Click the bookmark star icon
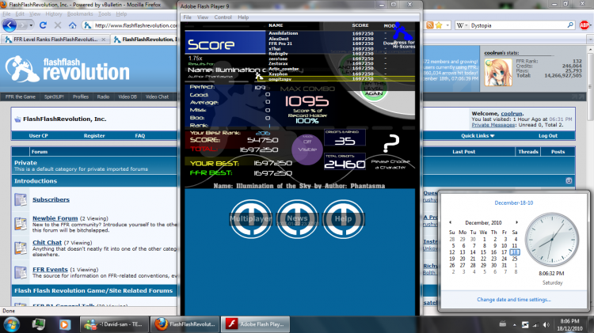Viewport: 594px width, 333px height. pyautogui.click(x=439, y=25)
